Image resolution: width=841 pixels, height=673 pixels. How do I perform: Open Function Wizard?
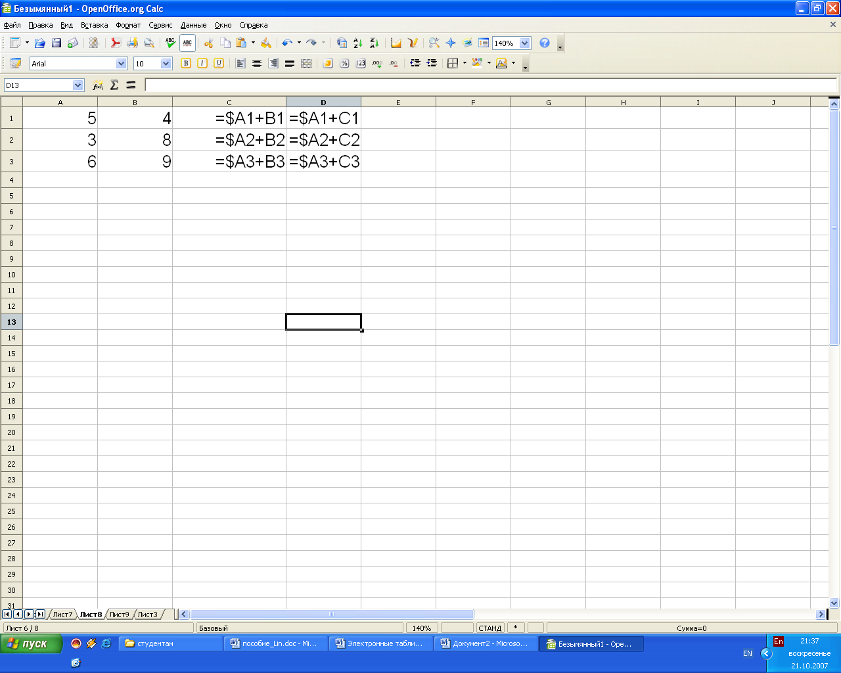click(x=98, y=85)
